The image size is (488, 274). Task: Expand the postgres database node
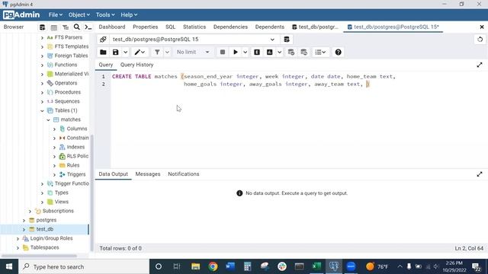(x=24, y=220)
